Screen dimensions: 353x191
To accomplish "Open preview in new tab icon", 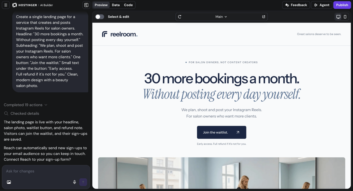I will pyautogui.click(x=264, y=17).
